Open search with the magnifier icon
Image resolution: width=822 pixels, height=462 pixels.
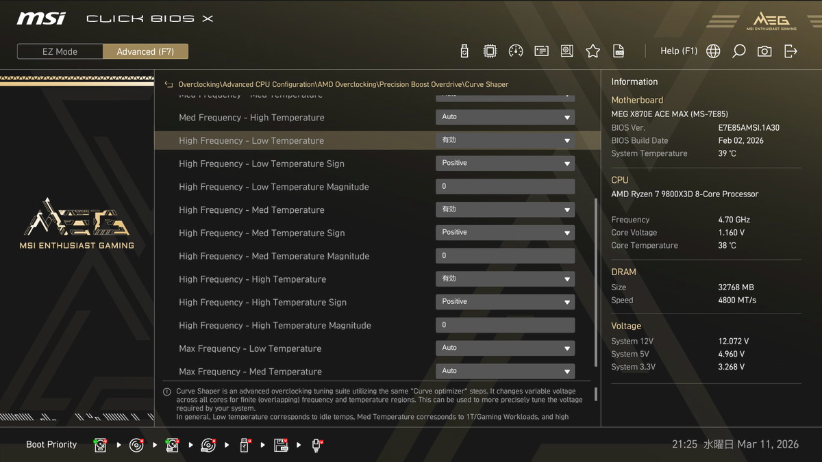(x=738, y=51)
